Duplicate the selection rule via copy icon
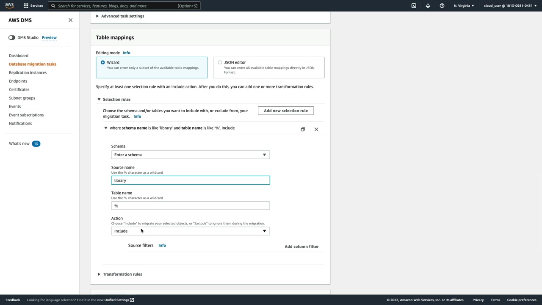Image resolution: width=542 pixels, height=305 pixels. [x=303, y=129]
